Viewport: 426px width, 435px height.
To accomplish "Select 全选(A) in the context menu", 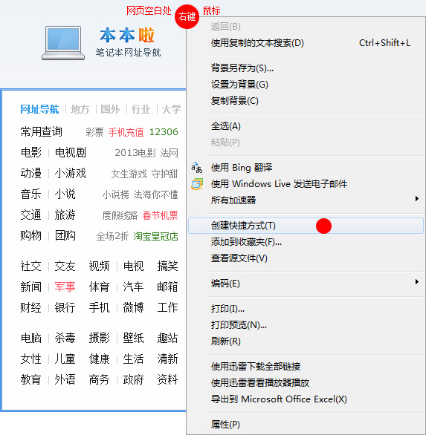I will pyautogui.click(x=306, y=126).
